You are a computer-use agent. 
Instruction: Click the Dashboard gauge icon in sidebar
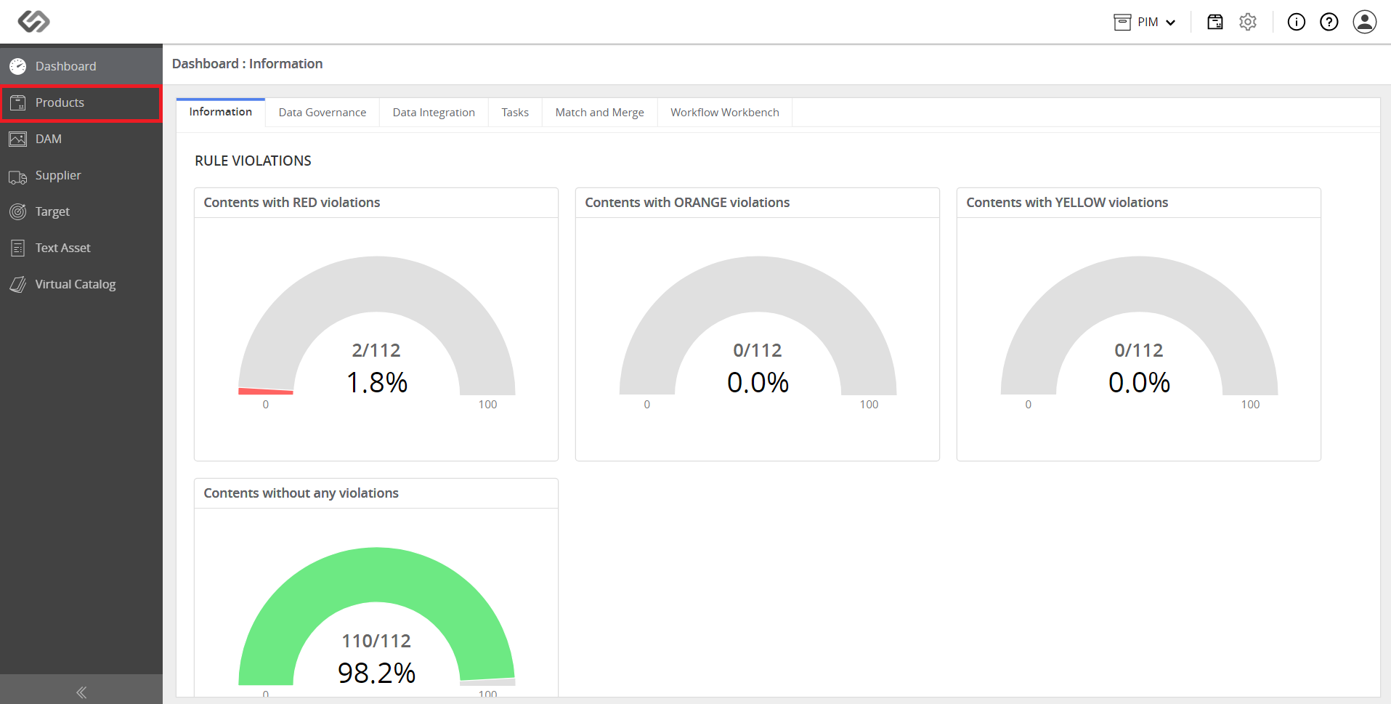[x=18, y=66]
